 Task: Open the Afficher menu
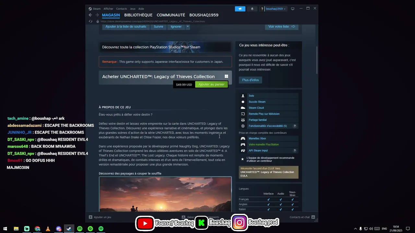pyautogui.click(x=108, y=9)
